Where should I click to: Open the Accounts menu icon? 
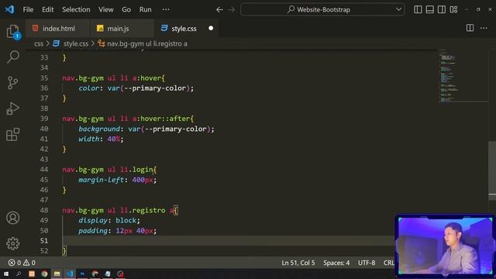pos(12,218)
